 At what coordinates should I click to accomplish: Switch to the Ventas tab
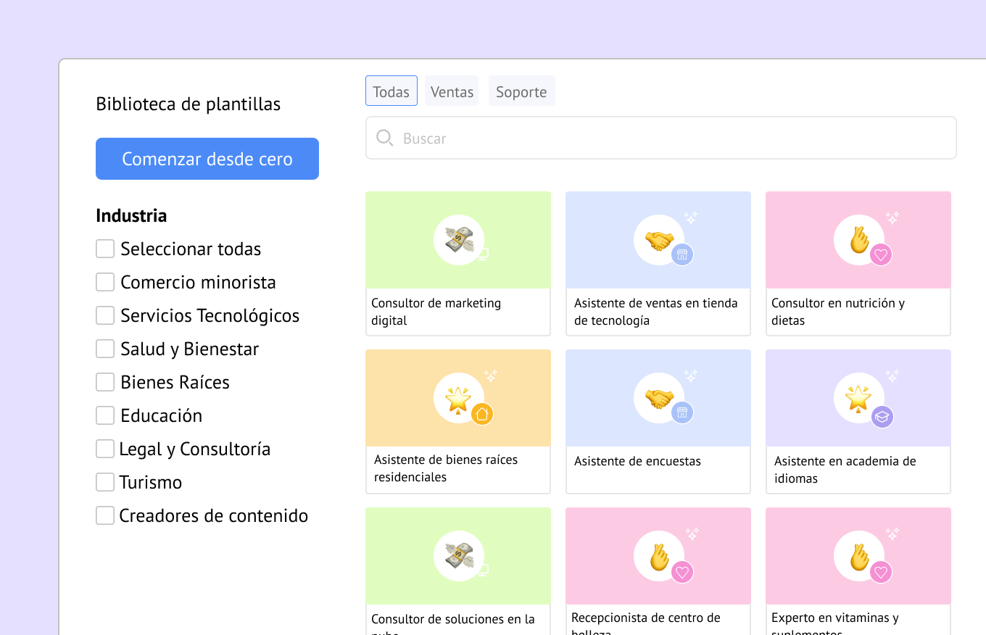tap(452, 91)
